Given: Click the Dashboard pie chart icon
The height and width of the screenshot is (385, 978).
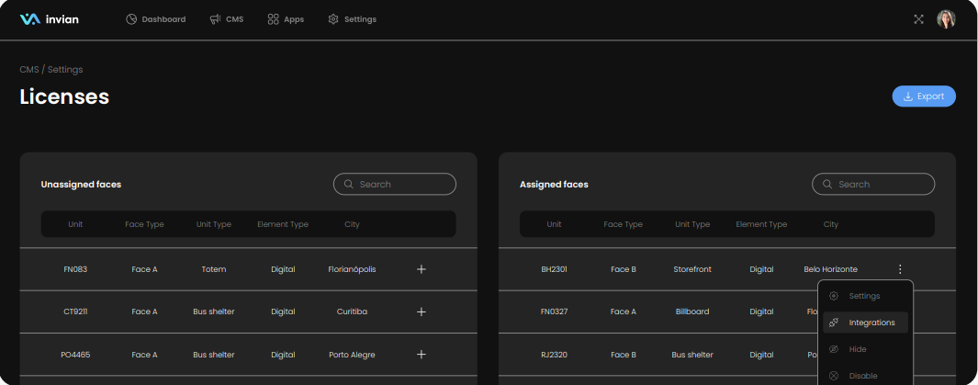Looking at the screenshot, I should (131, 19).
